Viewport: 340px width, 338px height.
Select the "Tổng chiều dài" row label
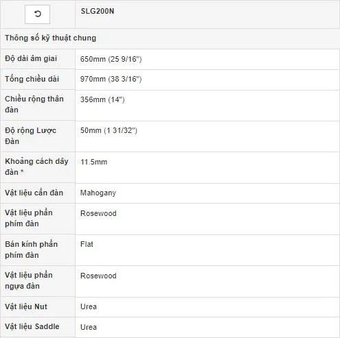tap(32, 79)
